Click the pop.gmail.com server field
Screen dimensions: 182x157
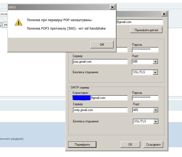point(100,62)
